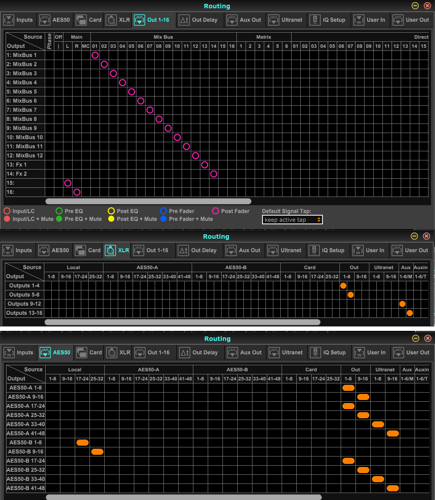Click the Ultranet icon in middle Routing window
The height and width of the screenshot is (500, 435).
[273, 250]
